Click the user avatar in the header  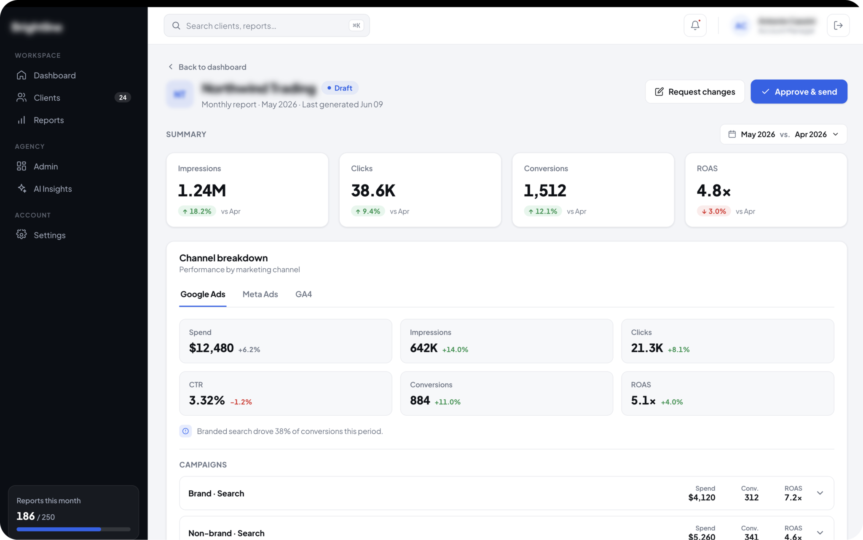pyautogui.click(x=740, y=26)
